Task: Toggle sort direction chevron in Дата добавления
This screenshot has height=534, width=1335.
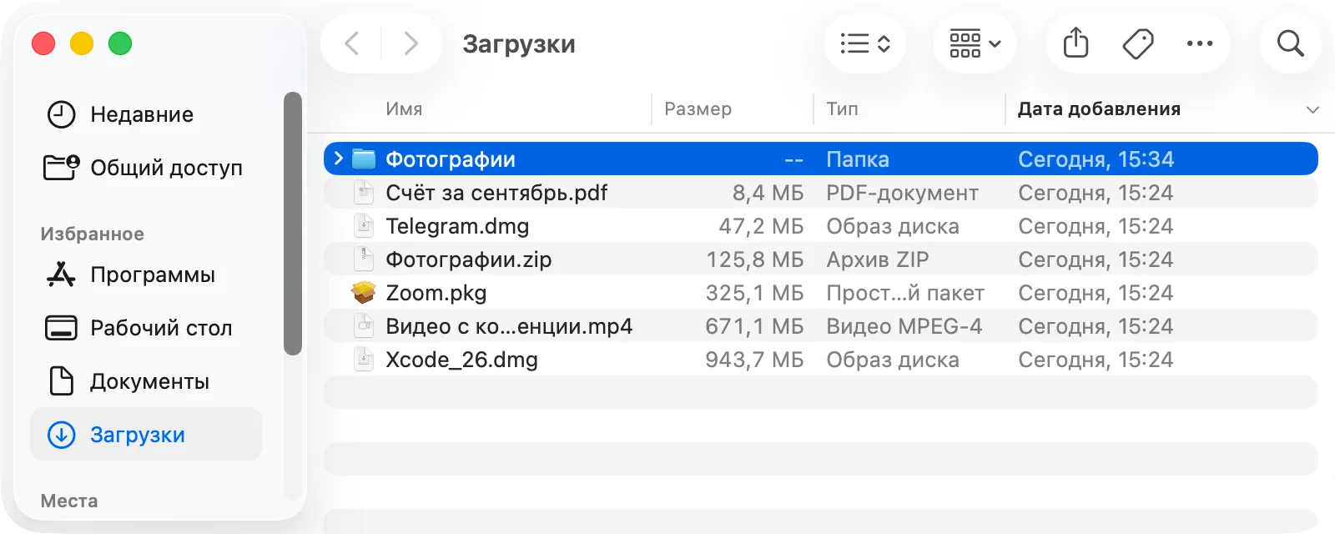Action: [1312, 109]
